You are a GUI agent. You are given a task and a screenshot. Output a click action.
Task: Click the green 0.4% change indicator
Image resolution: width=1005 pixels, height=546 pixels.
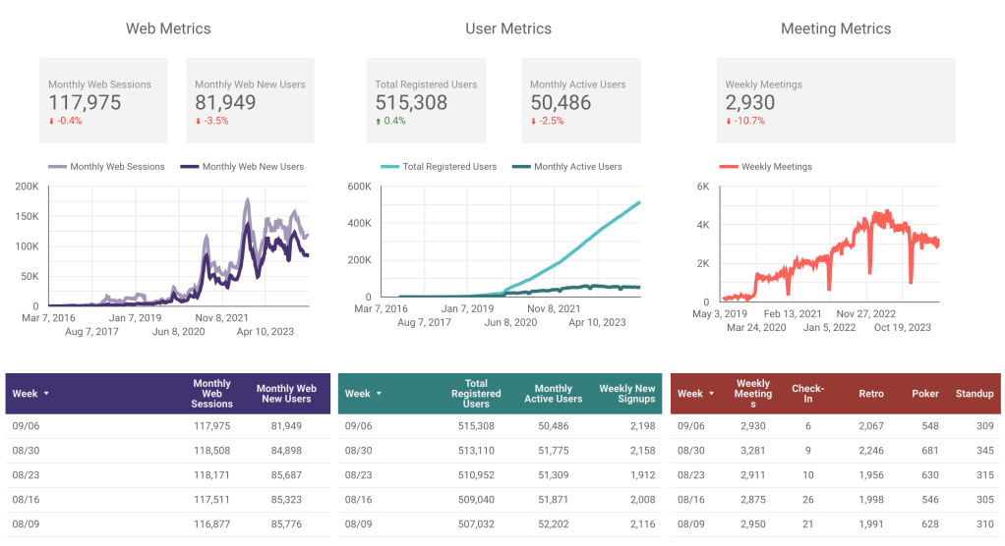pyautogui.click(x=390, y=121)
